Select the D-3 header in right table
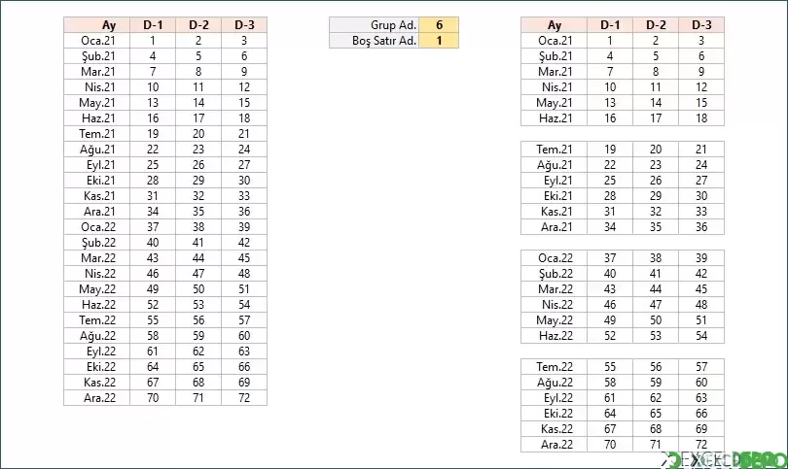The height and width of the screenshot is (469, 788). 701,25
